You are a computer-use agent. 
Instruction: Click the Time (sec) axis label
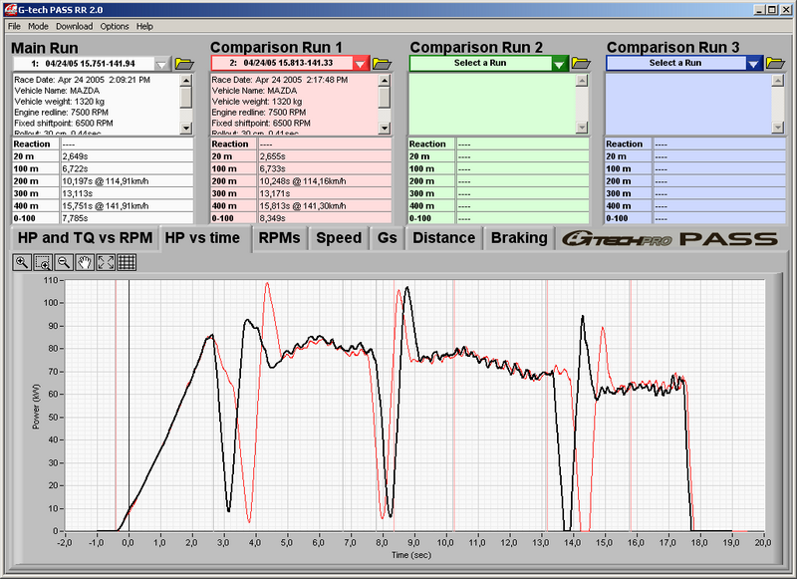pyautogui.click(x=411, y=555)
